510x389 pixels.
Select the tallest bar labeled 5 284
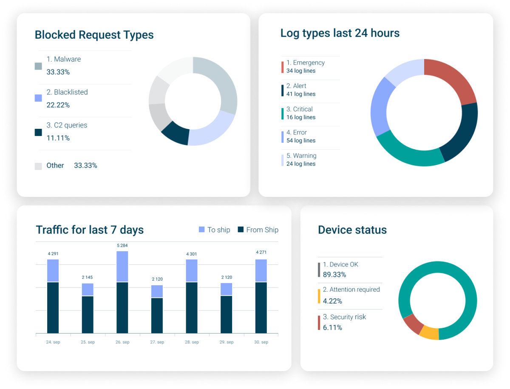[x=122, y=289]
